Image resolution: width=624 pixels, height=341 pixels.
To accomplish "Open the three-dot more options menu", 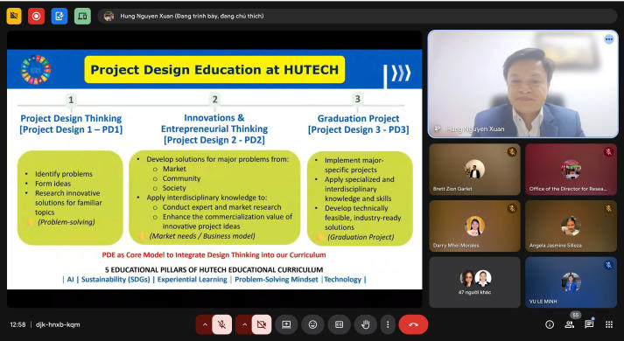I will point(387,324).
